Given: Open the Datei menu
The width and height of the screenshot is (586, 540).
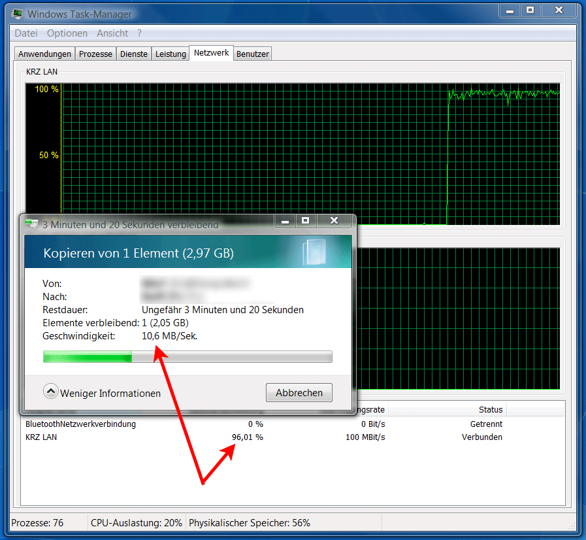Looking at the screenshot, I should click(26, 33).
